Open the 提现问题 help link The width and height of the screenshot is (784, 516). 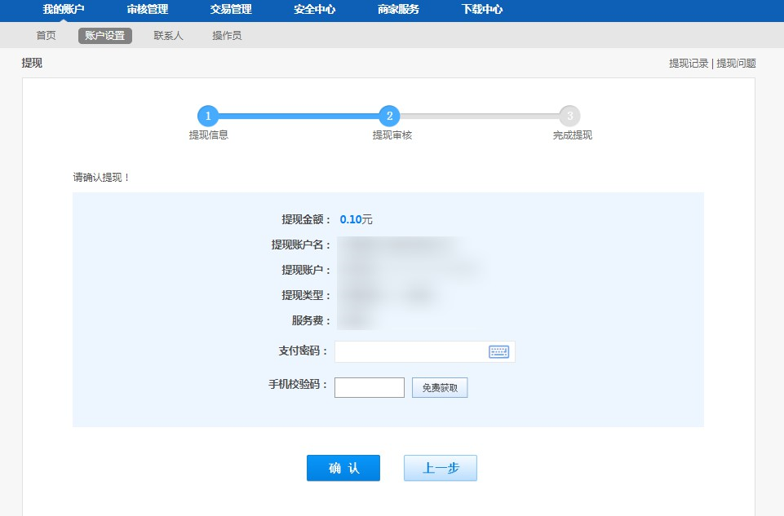(736, 64)
